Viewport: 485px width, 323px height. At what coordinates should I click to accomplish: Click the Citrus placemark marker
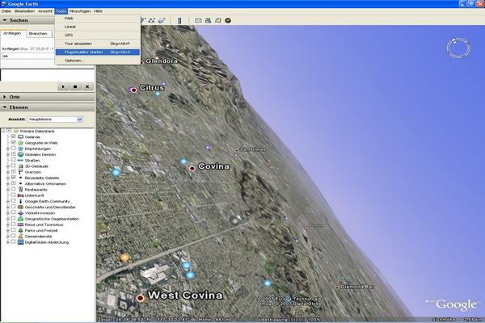tap(133, 90)
